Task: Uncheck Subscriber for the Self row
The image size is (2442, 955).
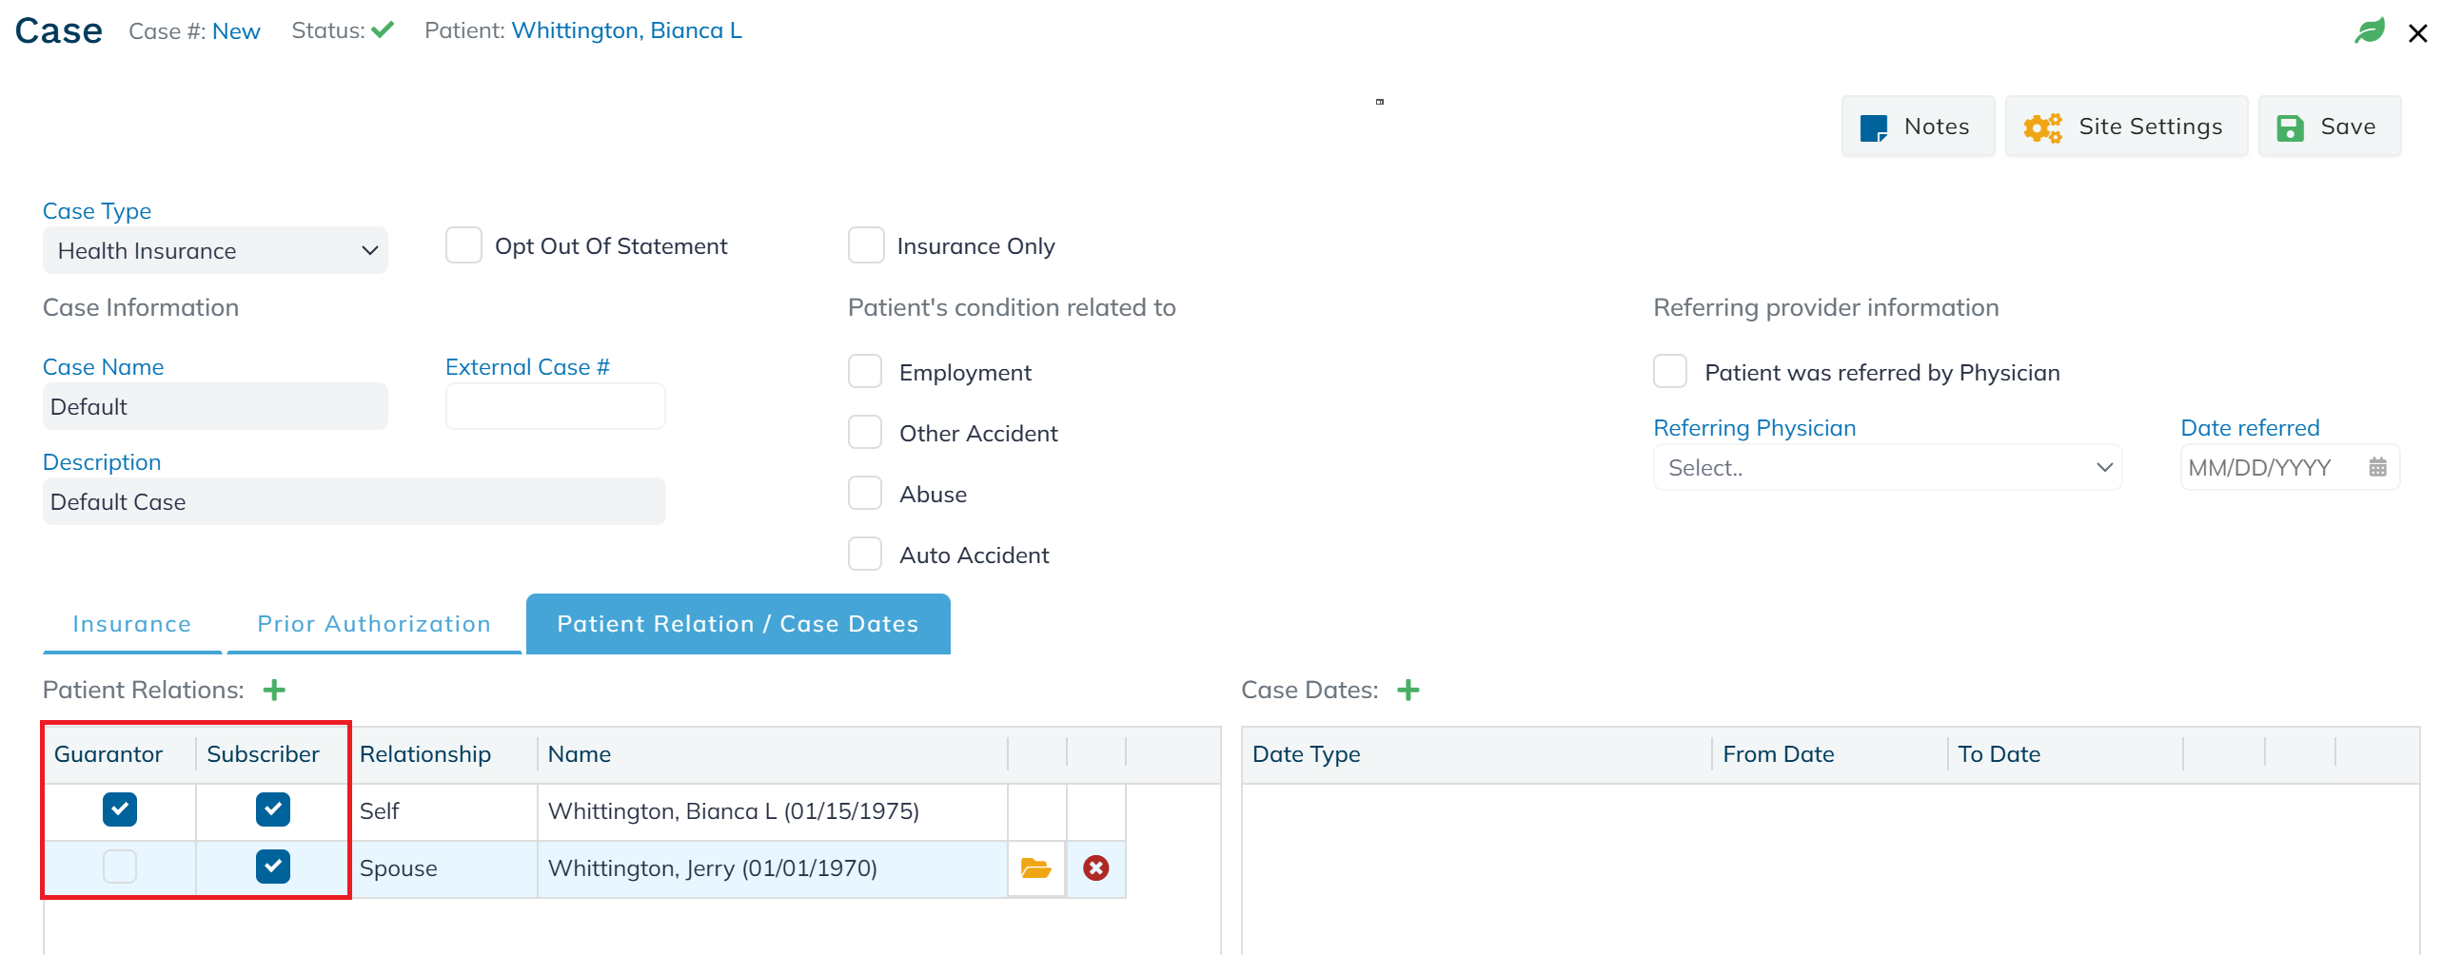Action: click(x=273, y=809)
